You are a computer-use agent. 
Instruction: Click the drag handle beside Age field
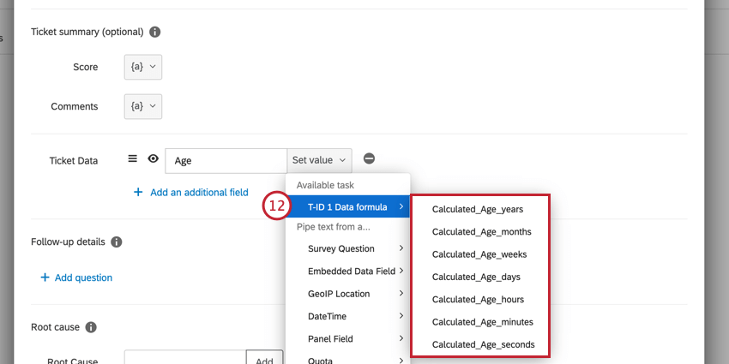(x=133, y=158)
